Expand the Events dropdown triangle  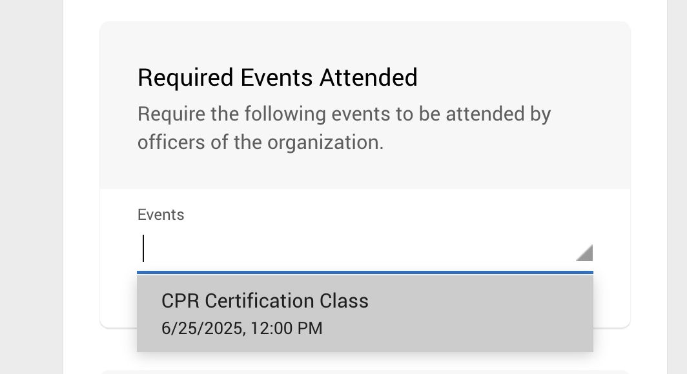[x=584, y=253]
